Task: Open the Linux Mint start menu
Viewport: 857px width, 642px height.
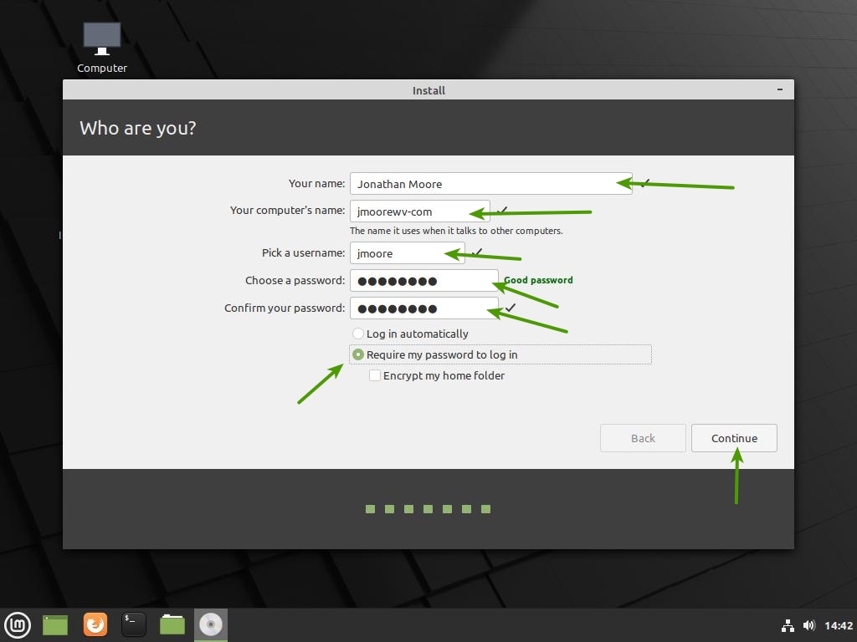Action: 18,624
